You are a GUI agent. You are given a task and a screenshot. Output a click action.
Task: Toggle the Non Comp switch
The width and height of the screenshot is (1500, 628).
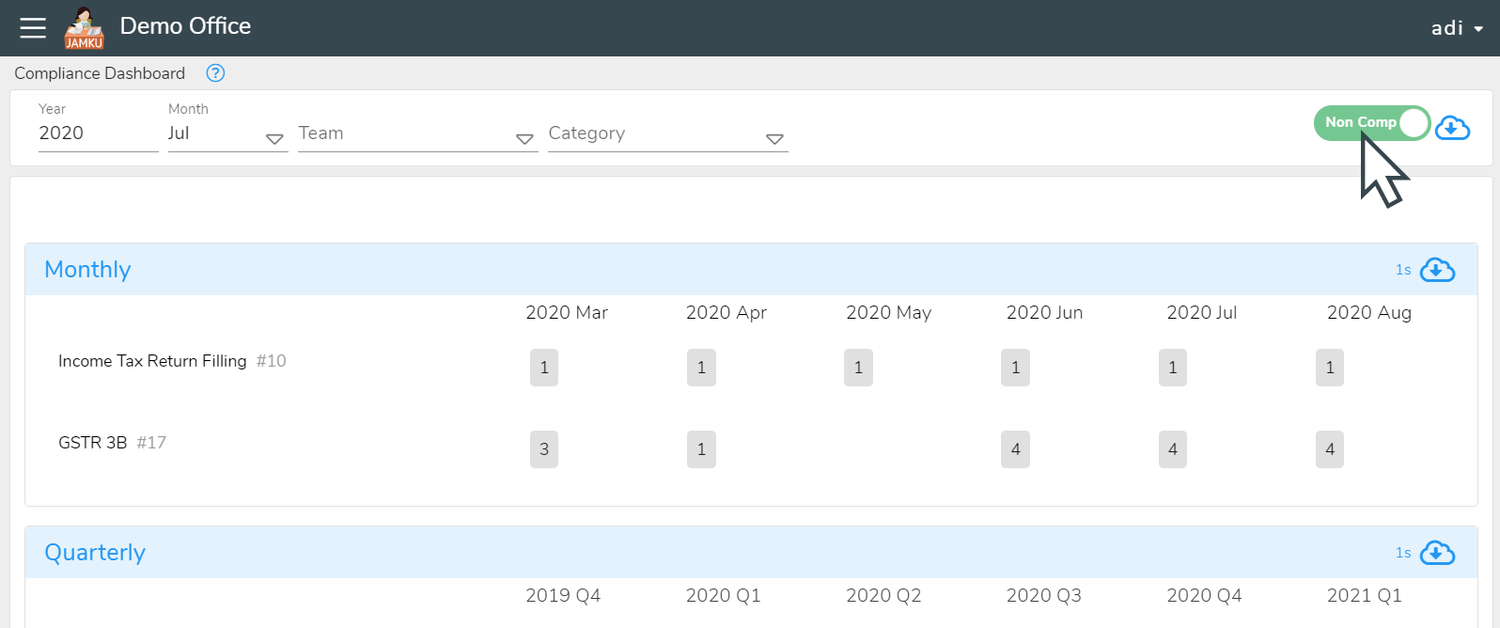(1372, 123)
